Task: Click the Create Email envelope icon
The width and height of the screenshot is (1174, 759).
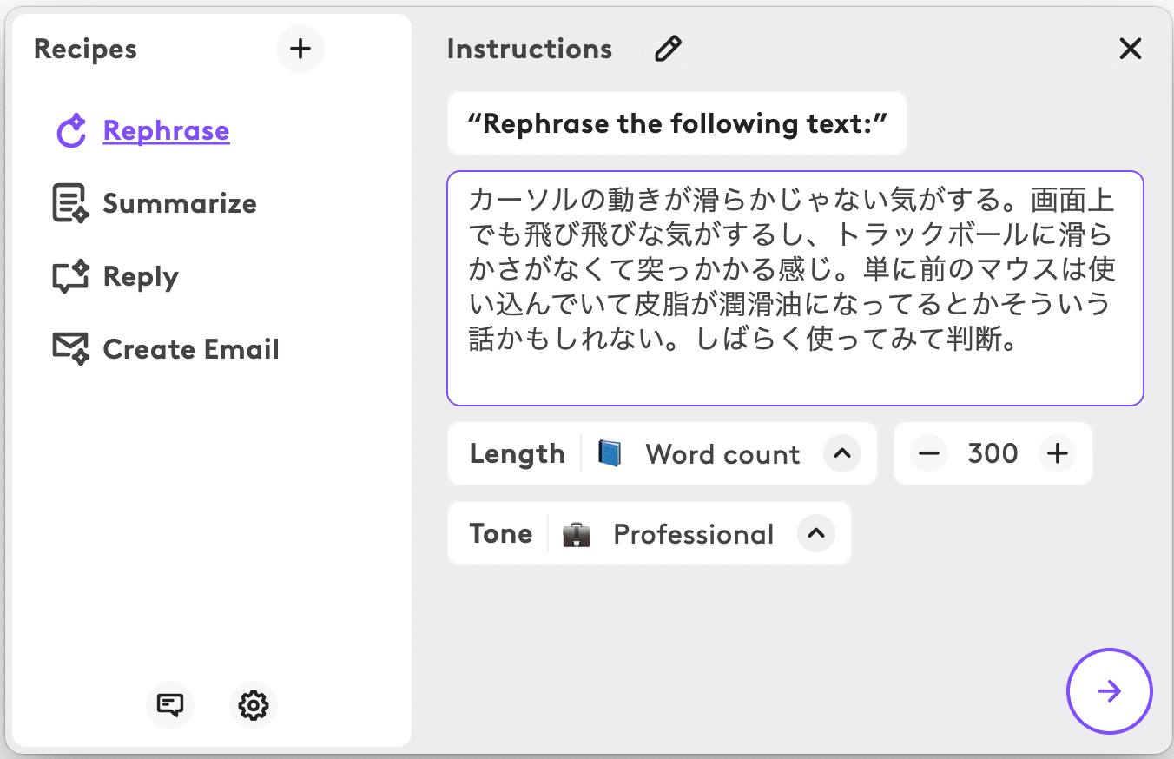Action: point(71,349)
